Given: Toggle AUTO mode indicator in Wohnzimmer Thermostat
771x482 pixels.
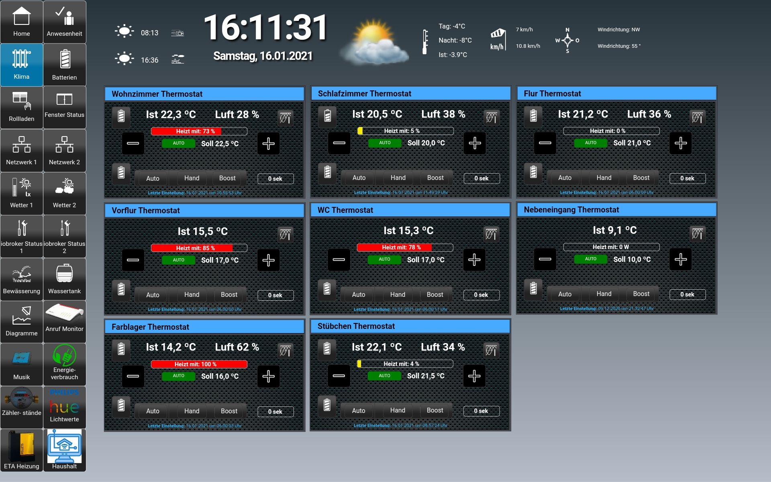Looking at the screenshot, I should pyautogui.click(x=178, y=143).
